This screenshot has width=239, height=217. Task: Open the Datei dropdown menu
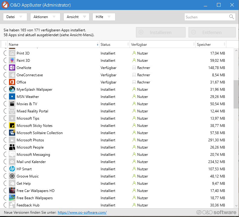click(15, 17)
